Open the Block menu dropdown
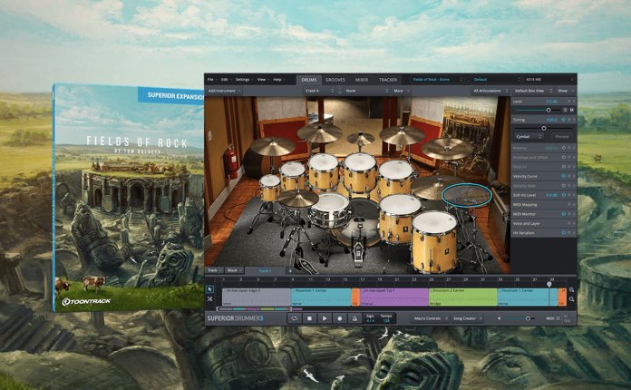This screenshot has height=390, width=631. point(234,271)
